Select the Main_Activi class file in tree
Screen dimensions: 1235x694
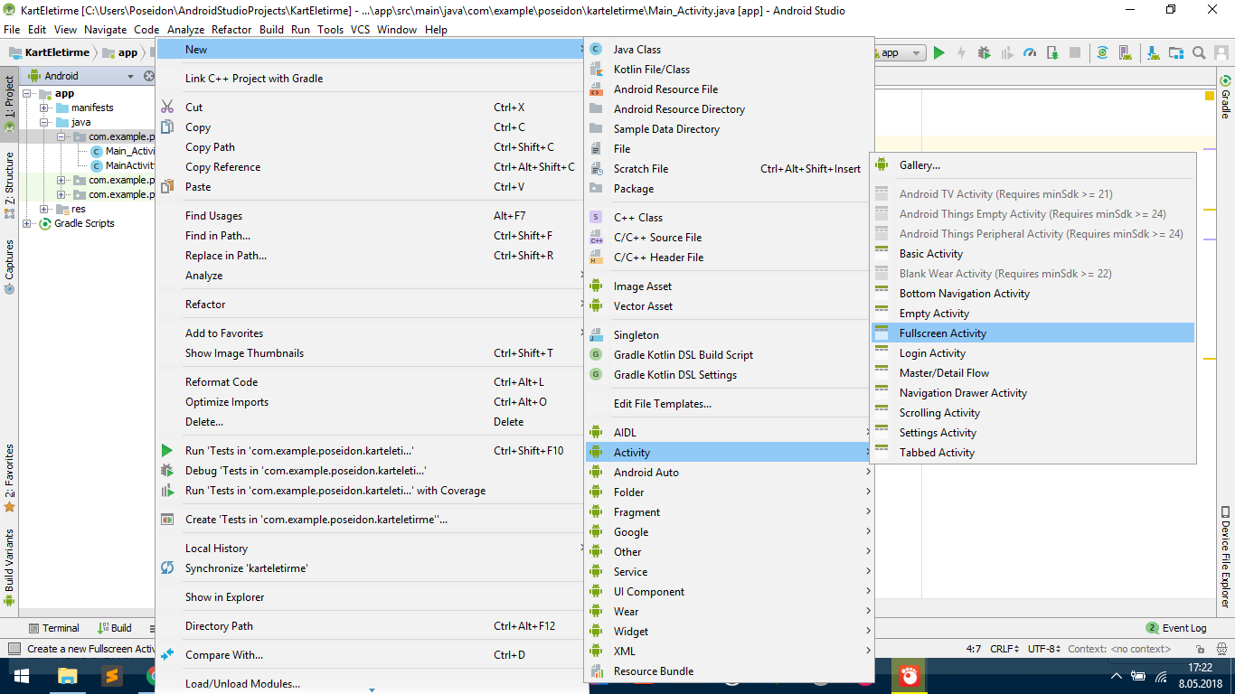(x=123, y=151)
